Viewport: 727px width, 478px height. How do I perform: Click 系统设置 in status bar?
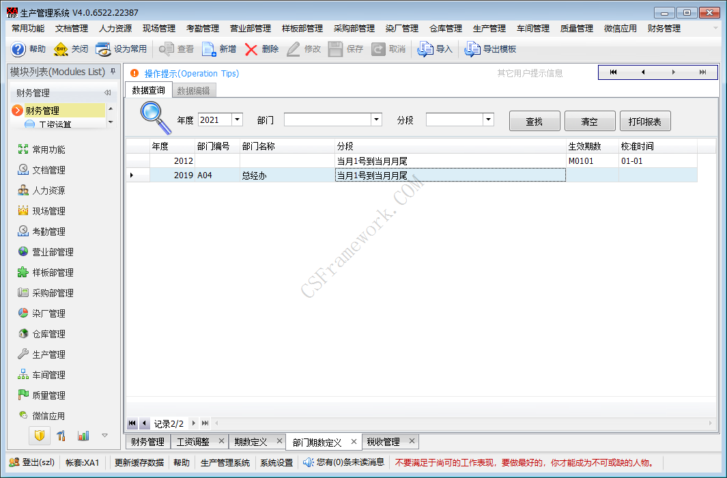(x=276, y=463)
